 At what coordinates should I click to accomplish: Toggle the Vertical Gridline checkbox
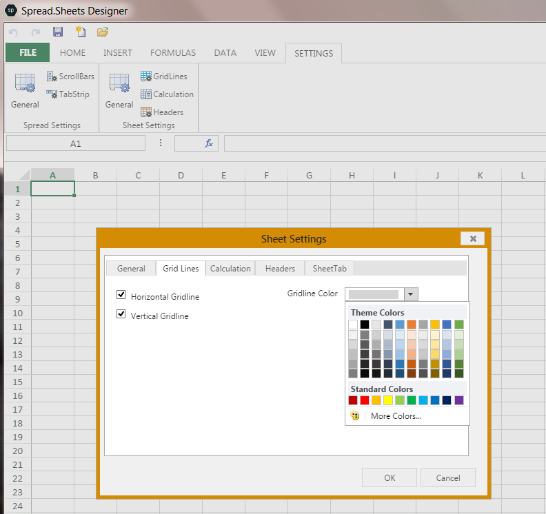(x=121, y=314)
